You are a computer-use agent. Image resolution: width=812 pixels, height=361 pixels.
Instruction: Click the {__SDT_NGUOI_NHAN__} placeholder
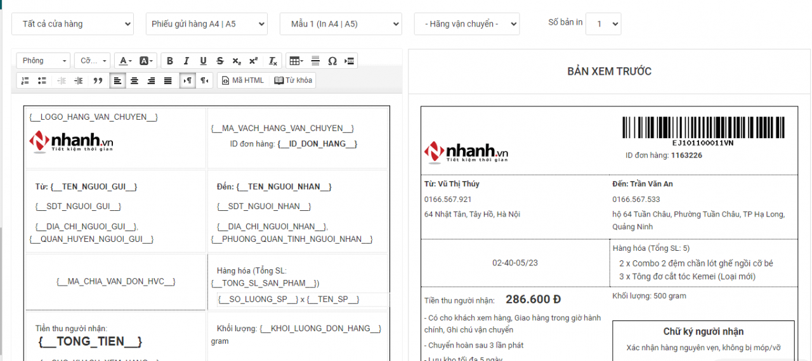point(264,206)
